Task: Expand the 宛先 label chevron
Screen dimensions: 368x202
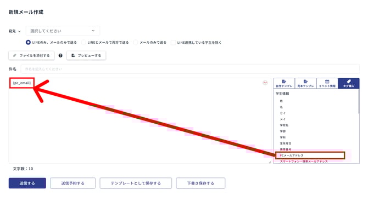Action: click(19, 31)
